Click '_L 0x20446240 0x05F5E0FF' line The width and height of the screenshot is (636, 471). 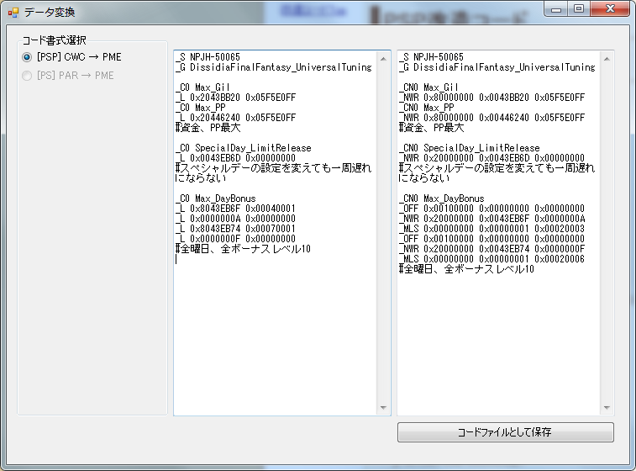coord(235,118)
